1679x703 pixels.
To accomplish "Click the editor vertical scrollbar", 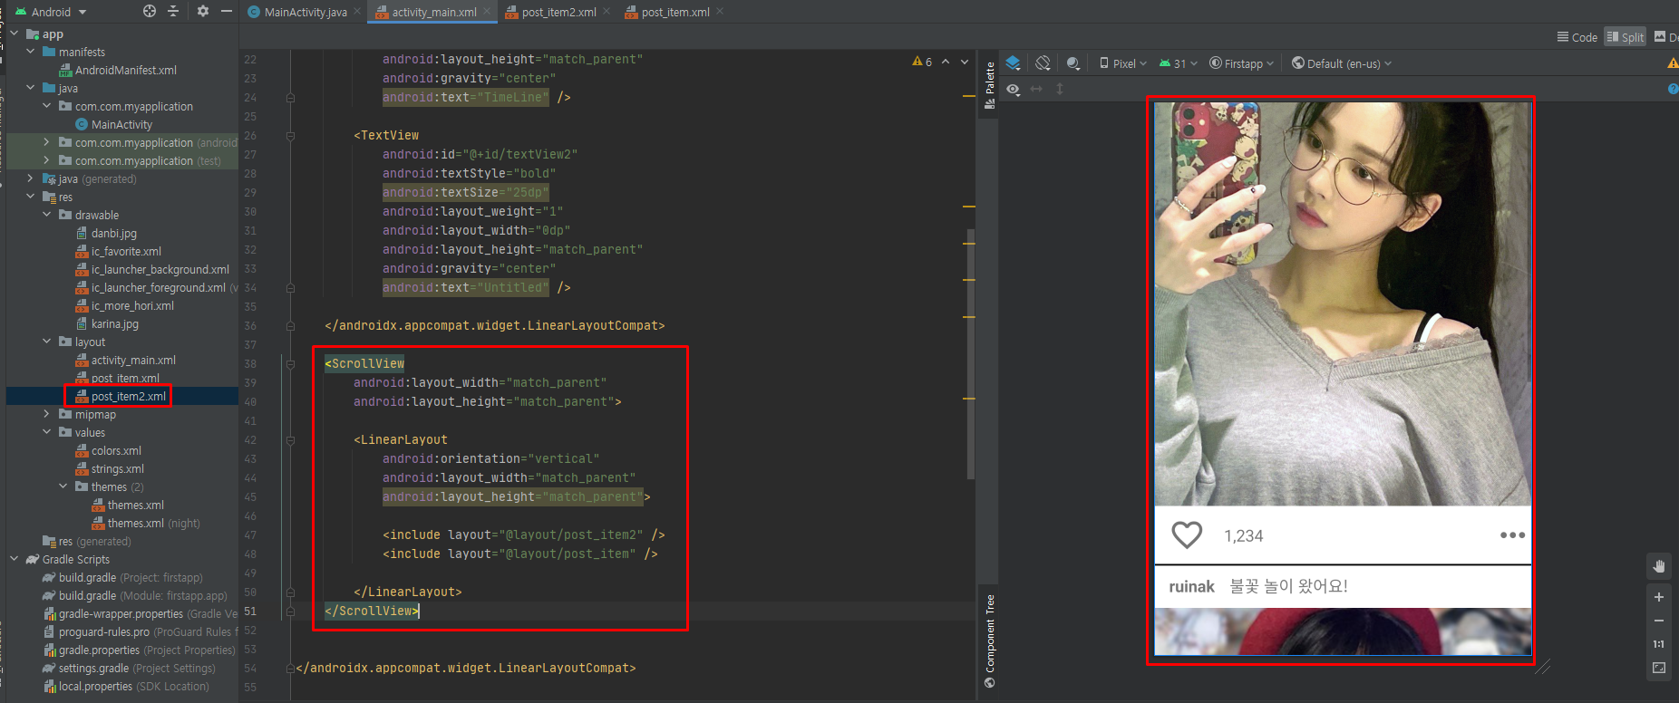I will [x=970, y=353].
